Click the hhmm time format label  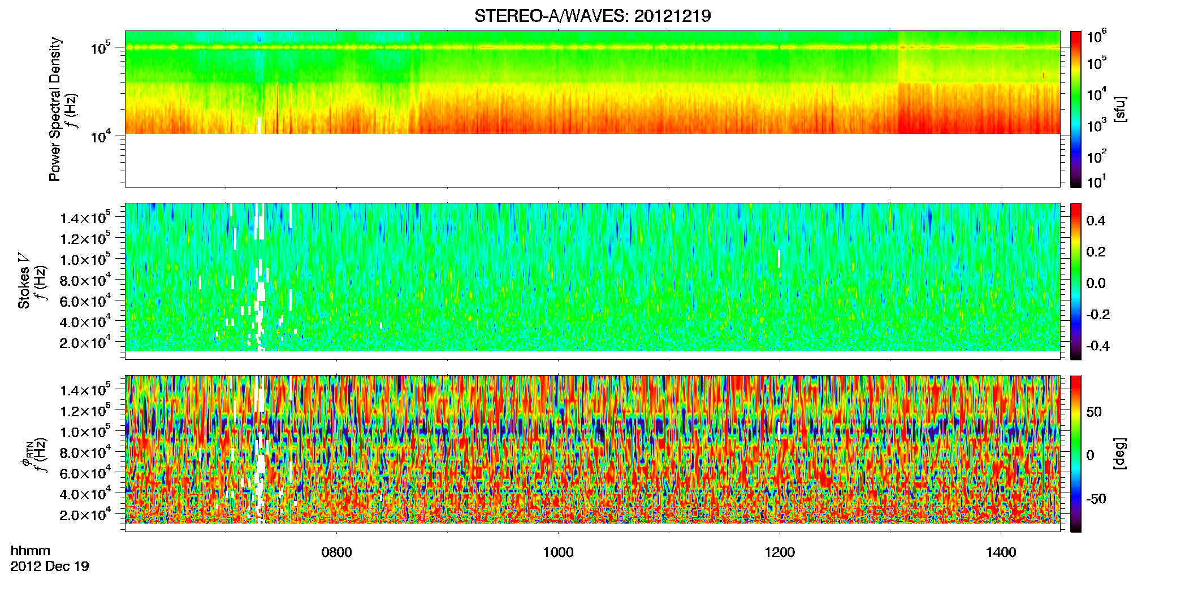31,551
